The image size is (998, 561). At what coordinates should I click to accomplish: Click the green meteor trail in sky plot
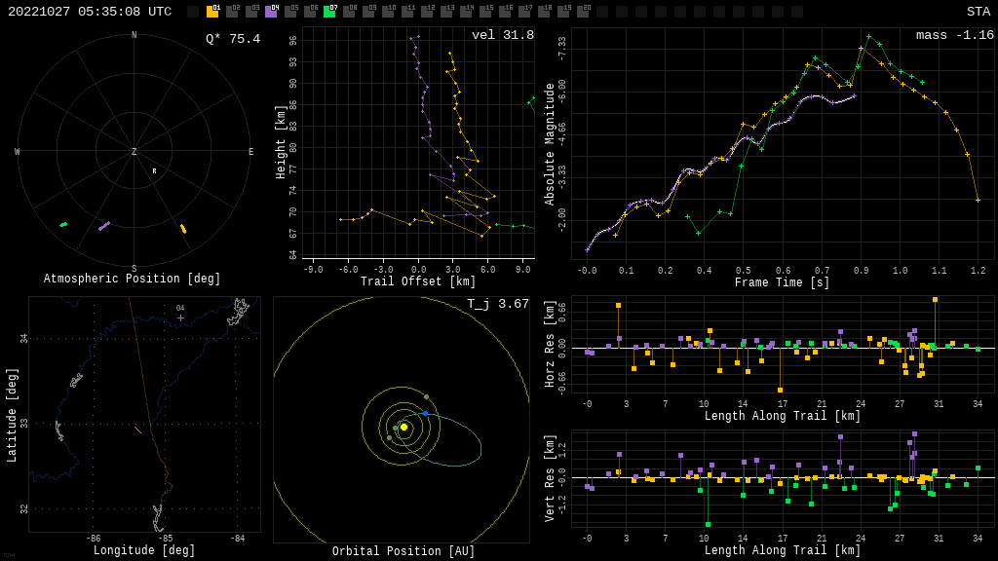click(x=63, y=225)
